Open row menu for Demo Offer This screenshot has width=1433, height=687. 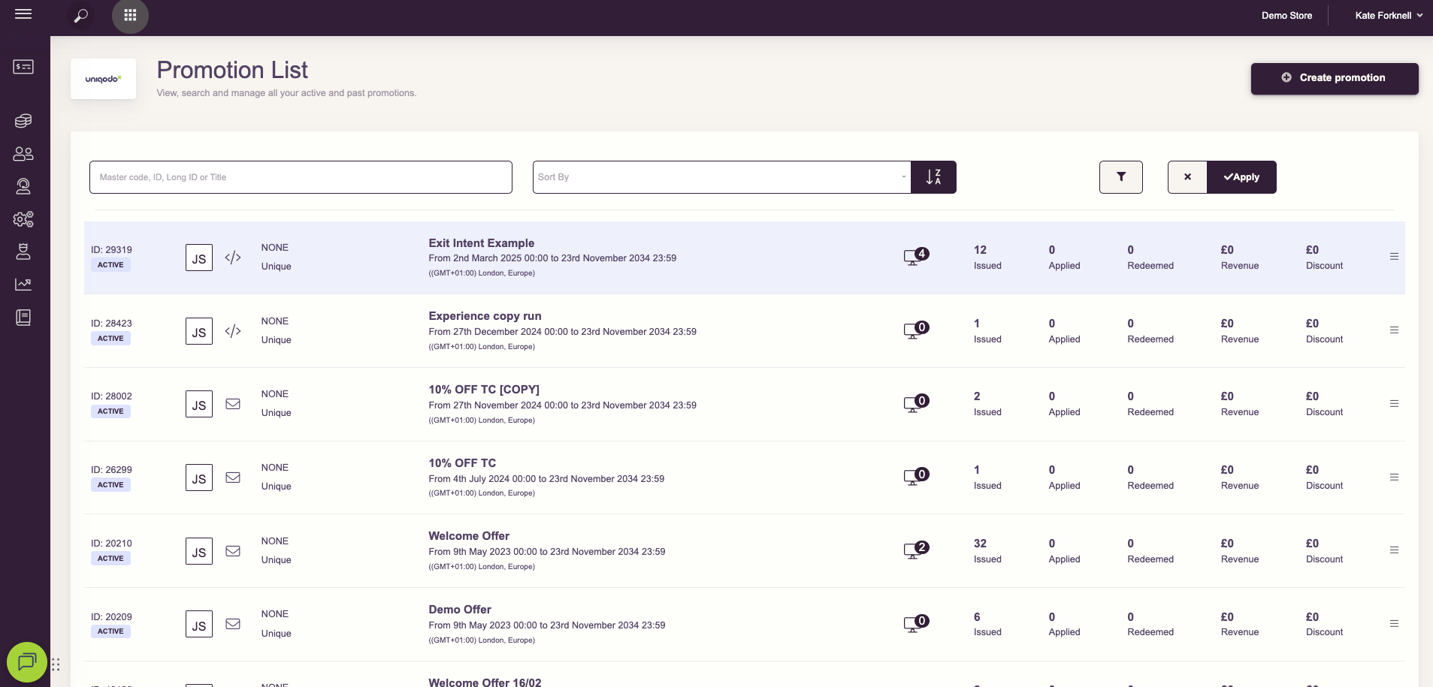(x=1394, y=624)
